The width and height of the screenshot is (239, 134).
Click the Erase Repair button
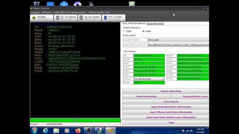point(166,102)
